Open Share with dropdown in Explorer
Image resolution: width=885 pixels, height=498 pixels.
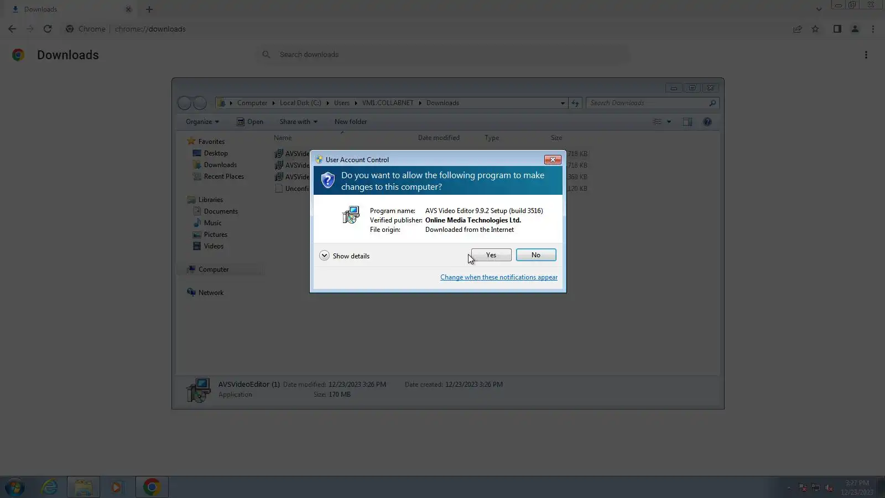[x=299, y=122]
